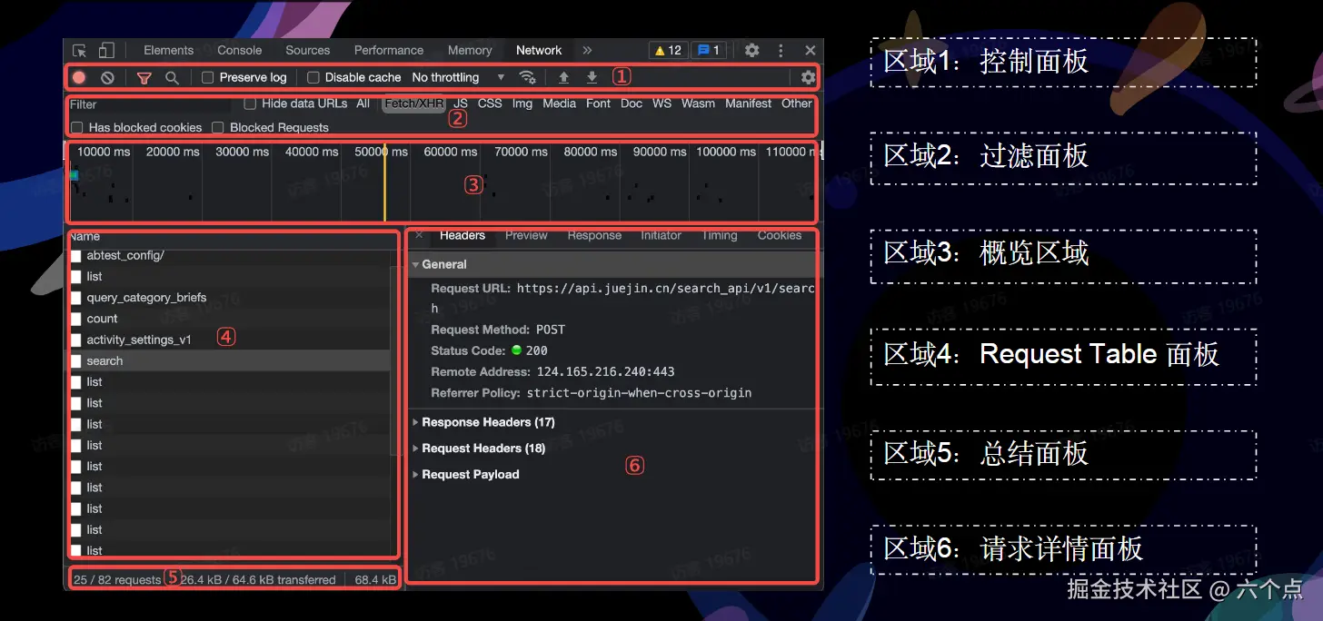Switch to the Elements tab
1323x621 pixels.
pos(168,51)
